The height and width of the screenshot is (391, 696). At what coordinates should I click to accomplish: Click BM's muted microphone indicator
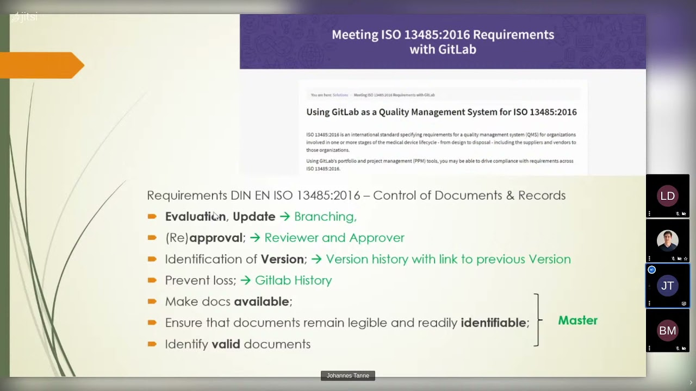click(x=678, y=348)
